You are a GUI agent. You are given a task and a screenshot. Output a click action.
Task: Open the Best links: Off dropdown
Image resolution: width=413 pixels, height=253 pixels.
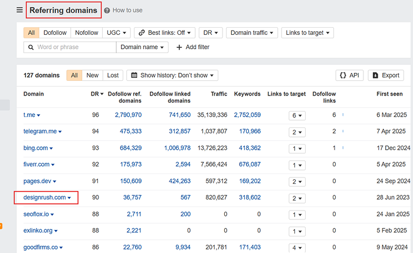[x=165, y=32]
